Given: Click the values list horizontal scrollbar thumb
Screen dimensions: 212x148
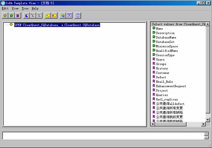Looking at the screenshot, I should [171, 124].
